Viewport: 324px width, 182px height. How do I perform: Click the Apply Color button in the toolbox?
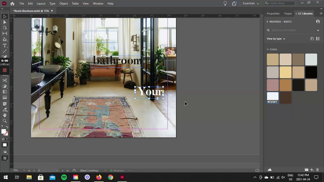click(5, 145)
